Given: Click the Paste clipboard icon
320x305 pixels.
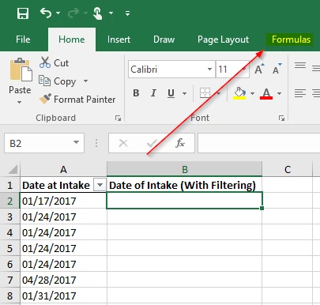Looking at the screenshot, I should click(21, 70).
